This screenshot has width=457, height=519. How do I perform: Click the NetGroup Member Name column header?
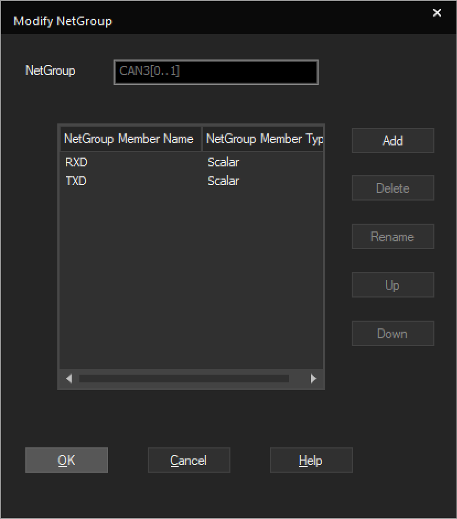click(x=131, y=139)
